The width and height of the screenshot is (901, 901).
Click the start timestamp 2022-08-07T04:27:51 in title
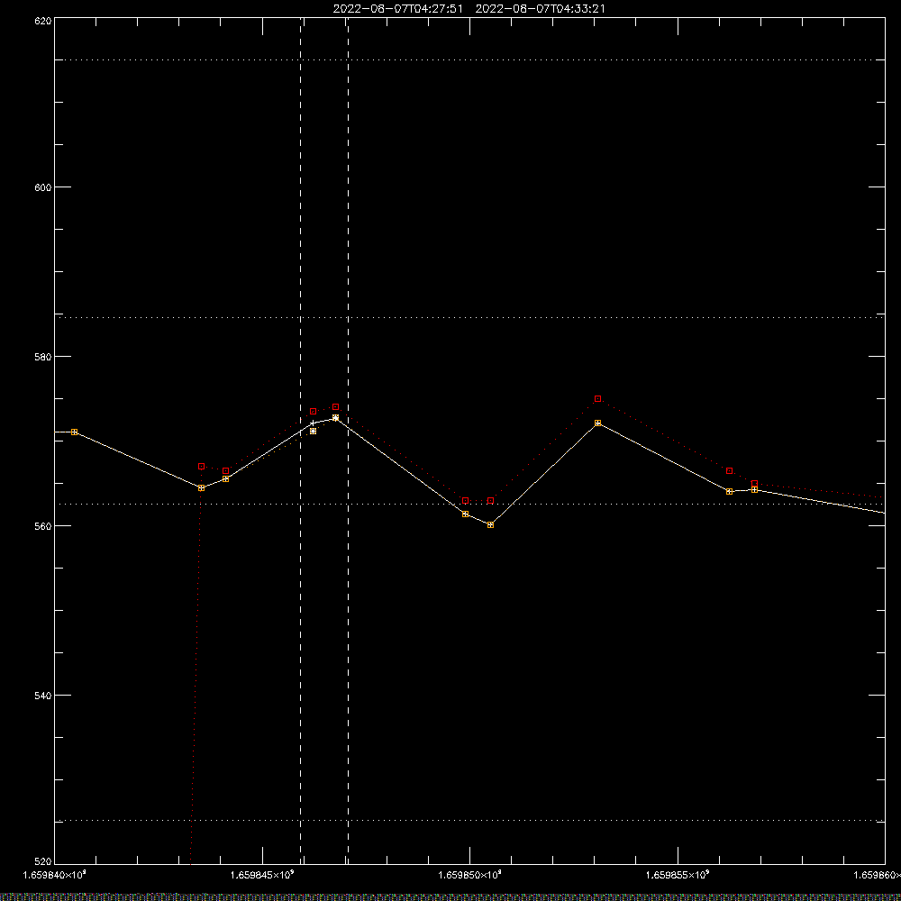pos(397,9)
